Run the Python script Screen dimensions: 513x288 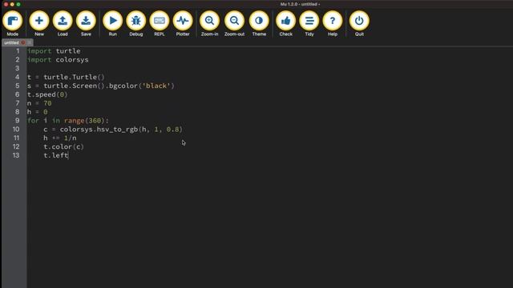click(x=112, y=23)
